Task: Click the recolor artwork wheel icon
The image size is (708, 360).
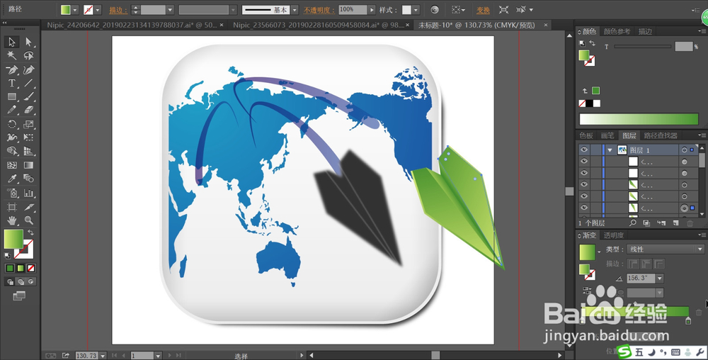Action: point(435,9)
